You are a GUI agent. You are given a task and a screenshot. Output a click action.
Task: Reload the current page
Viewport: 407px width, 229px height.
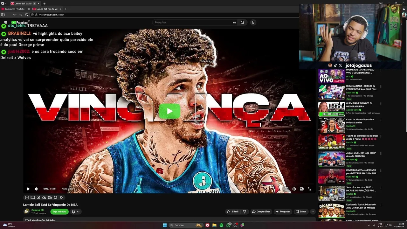27,15
